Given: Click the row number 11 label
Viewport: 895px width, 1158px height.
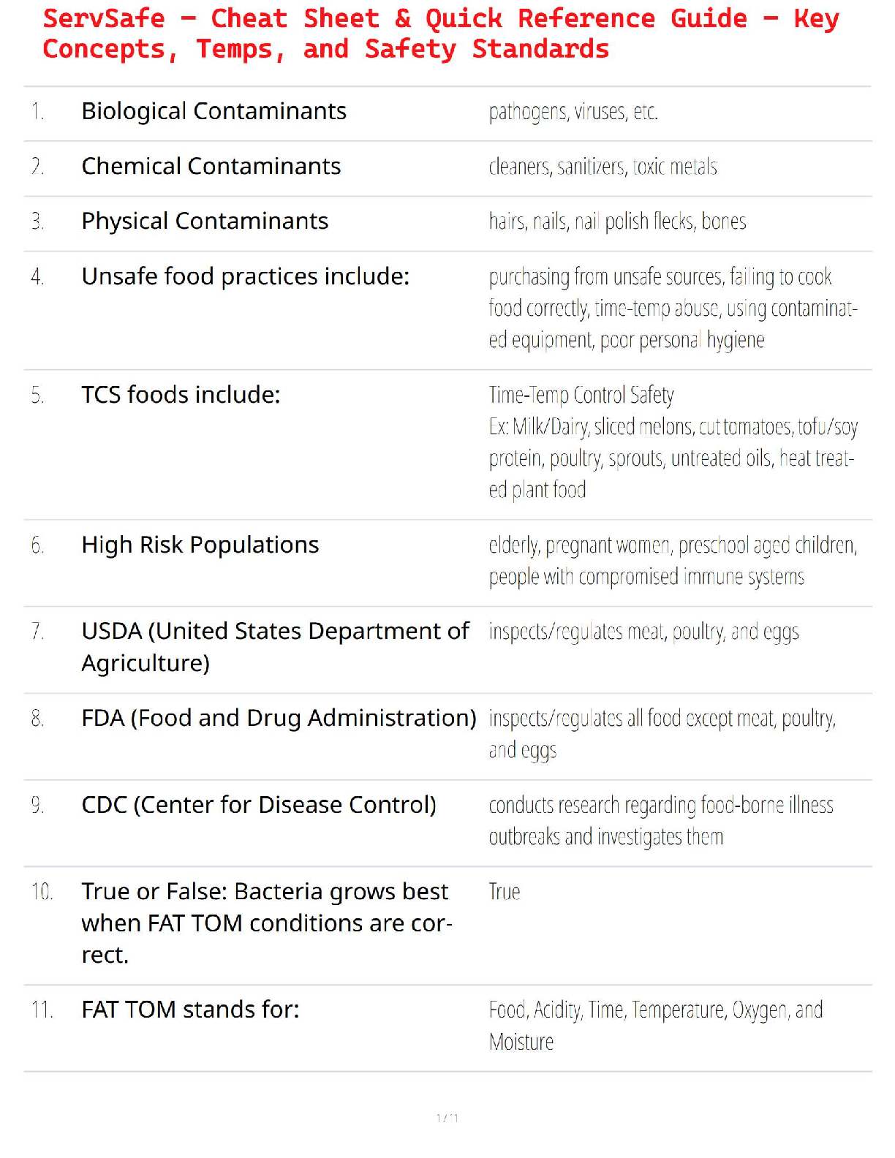Looking at the screenshot, I should (42, 1010).
